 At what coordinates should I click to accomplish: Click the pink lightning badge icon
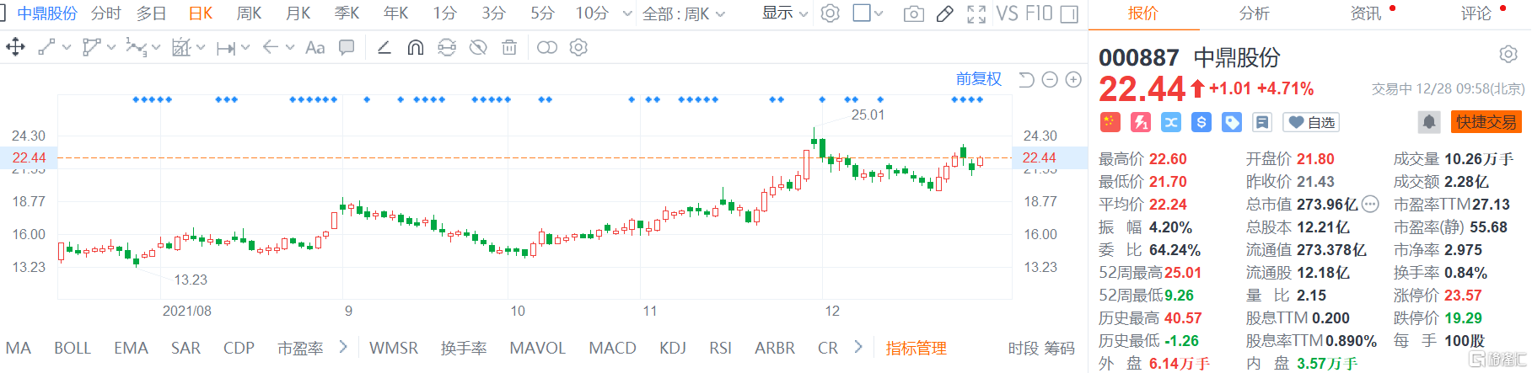(1141, 122)
